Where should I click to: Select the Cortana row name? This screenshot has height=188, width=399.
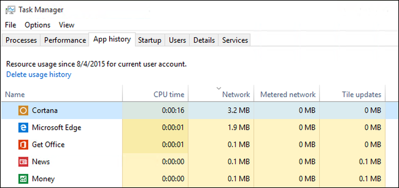(x=45, y=110)
